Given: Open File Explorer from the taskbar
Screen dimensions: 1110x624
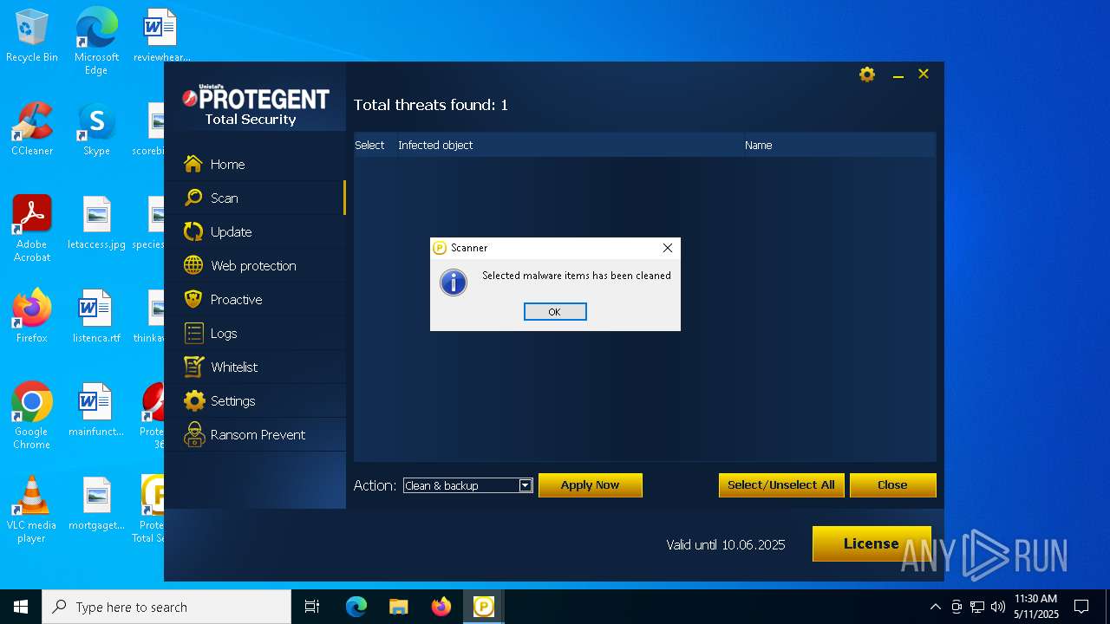Looking at the screenshot, I should click(x=398, y=607).
